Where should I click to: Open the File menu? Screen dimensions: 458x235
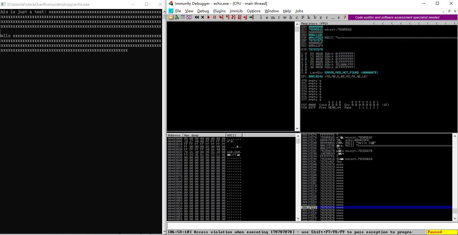point(178,11)
